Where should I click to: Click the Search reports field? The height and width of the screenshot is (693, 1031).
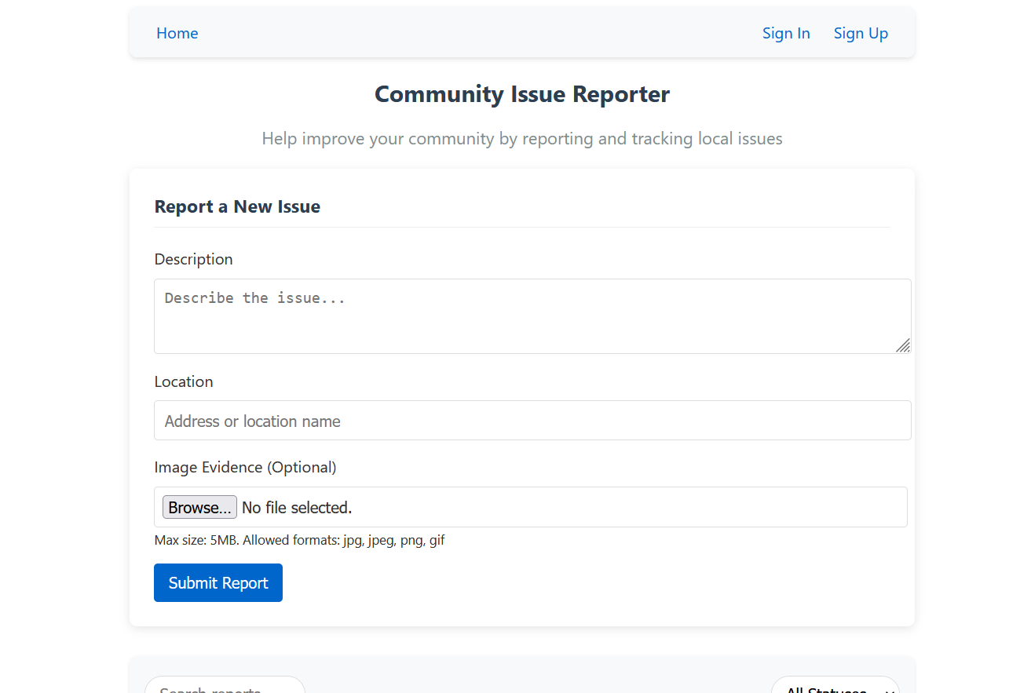click(x=225, y=684)
